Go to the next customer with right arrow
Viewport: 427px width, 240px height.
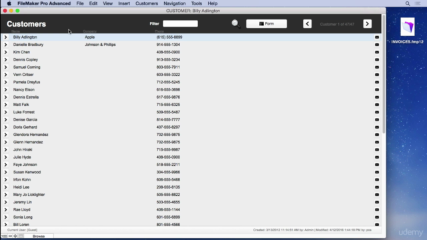pyautogui.click(x=367, y=24)
